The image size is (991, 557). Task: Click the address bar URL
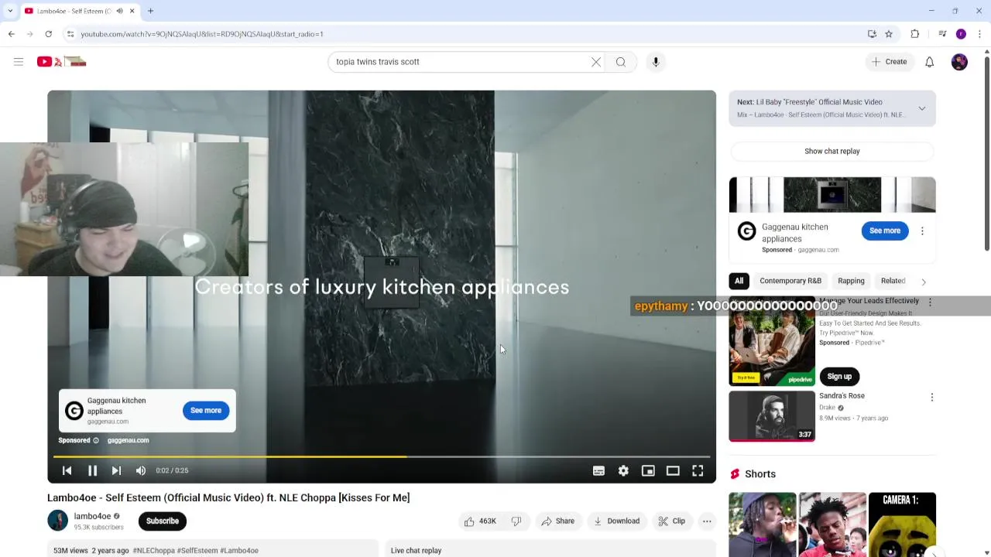202,34
